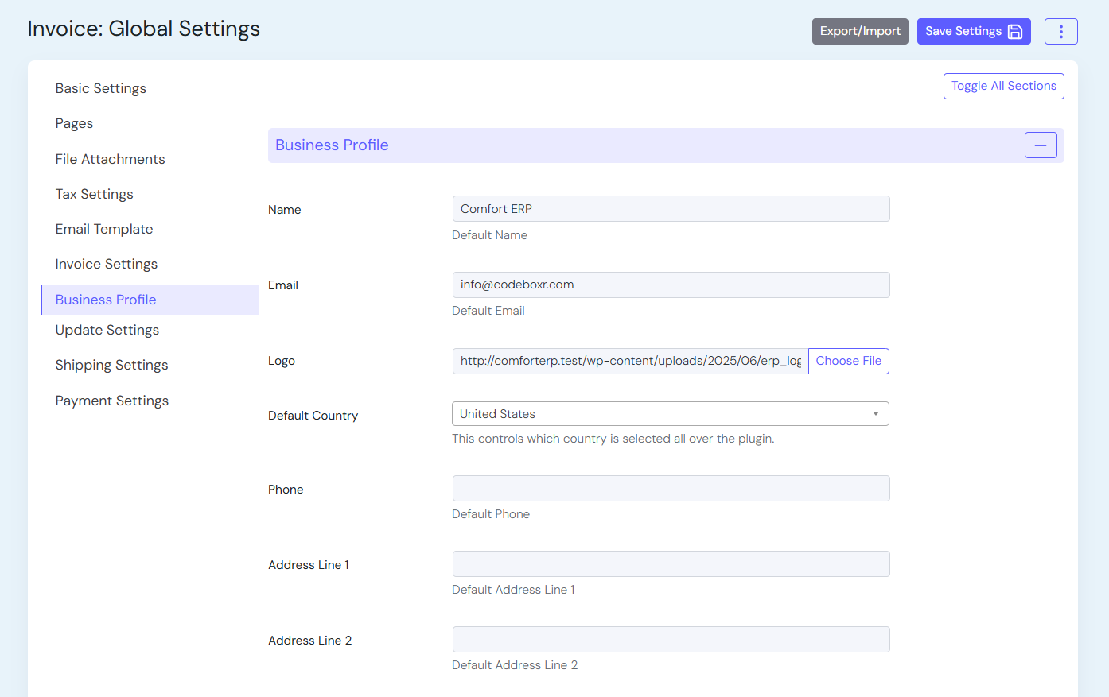Open File Attachments settings

coord(111,159)
